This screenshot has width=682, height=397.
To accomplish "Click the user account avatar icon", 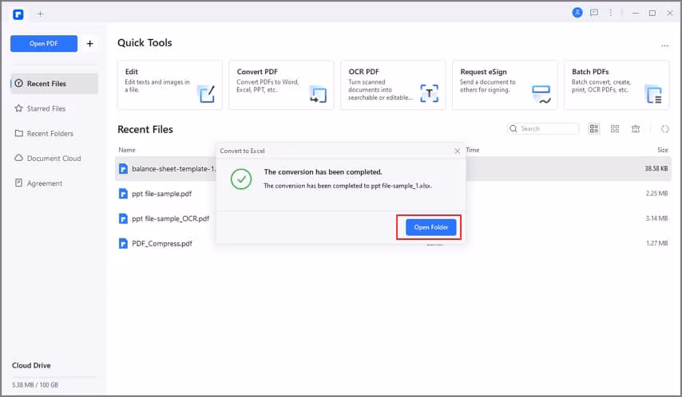I will point(577,13).
